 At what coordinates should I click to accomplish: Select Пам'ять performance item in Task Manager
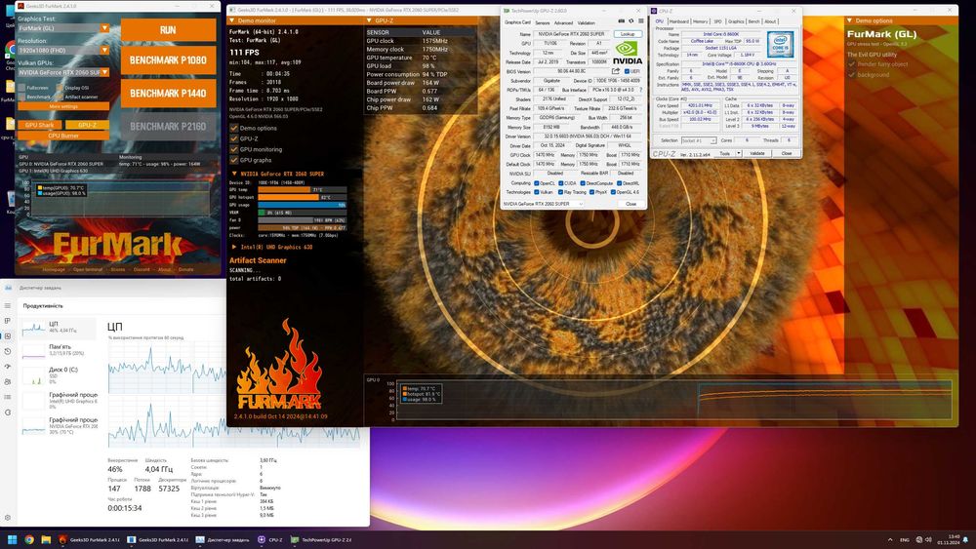(x=58, y=350)
